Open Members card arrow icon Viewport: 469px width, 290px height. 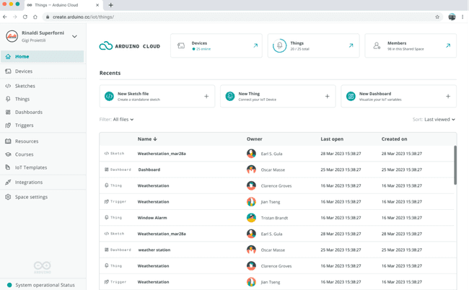[448, 45]
